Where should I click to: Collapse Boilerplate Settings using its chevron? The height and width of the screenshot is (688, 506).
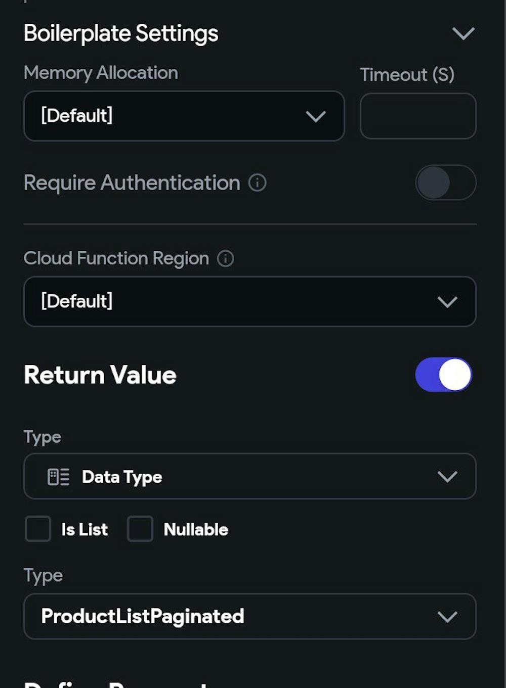point(463,34)
